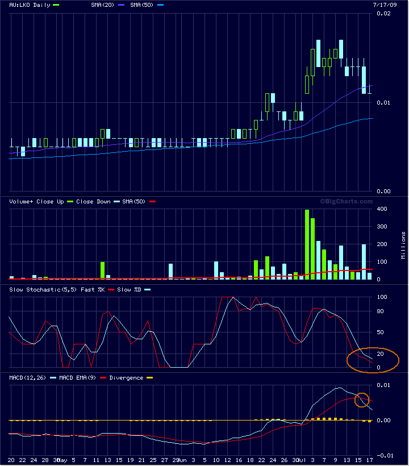The height and width of the screenshot is (466, 409).
Task: Select the 'SMA(50)' label in price legend
Action: 141,5
